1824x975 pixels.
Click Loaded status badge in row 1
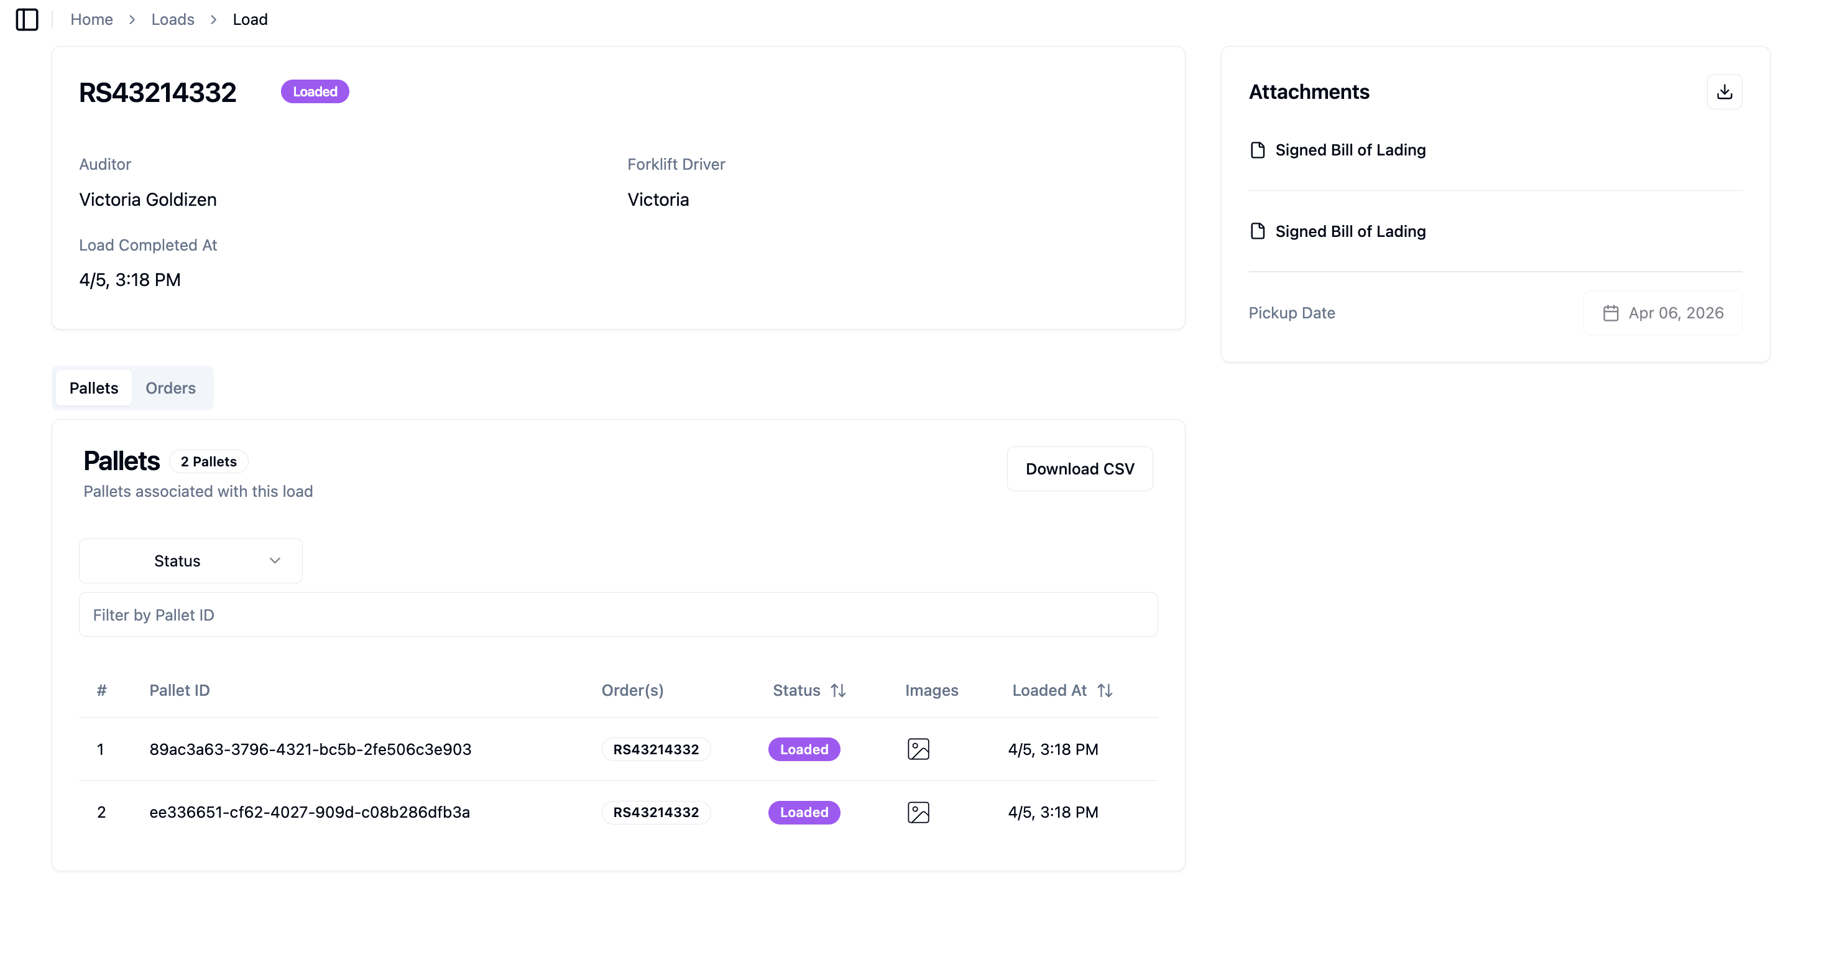click(x=804, y=749)
